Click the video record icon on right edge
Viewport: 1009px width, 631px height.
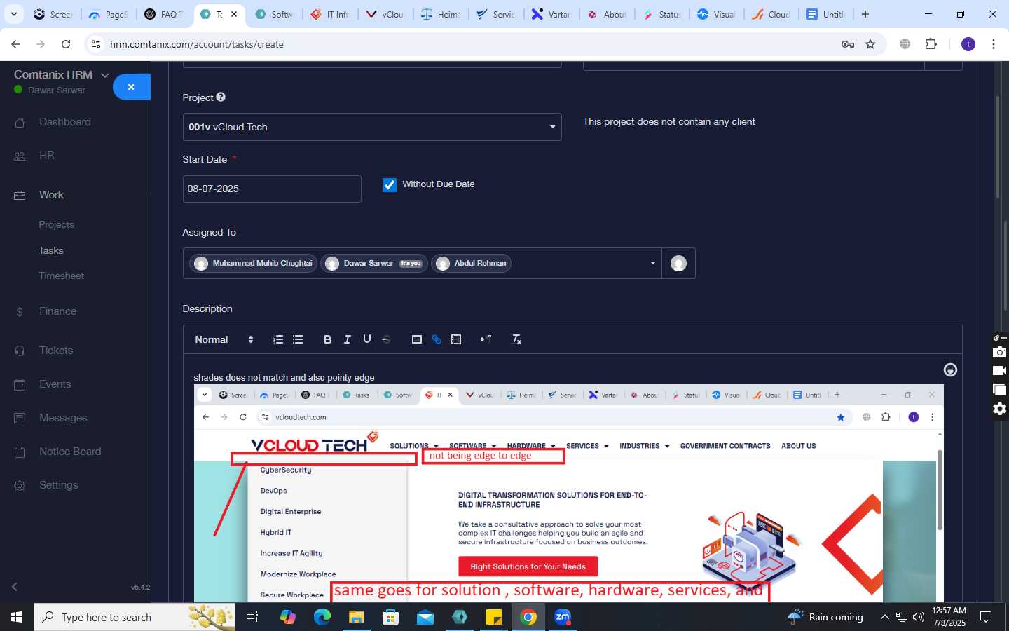point(1000,371)
